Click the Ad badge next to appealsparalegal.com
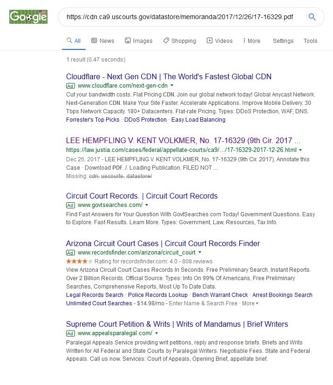The height and width of the screenshot is (385, 333). 70,333
